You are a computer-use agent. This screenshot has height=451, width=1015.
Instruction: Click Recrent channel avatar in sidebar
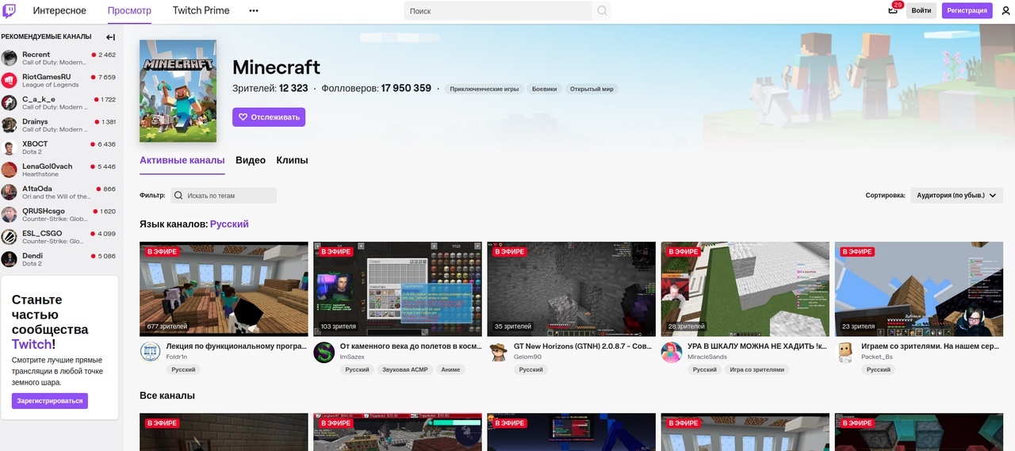pyautogui.click(x=10, y=58)
